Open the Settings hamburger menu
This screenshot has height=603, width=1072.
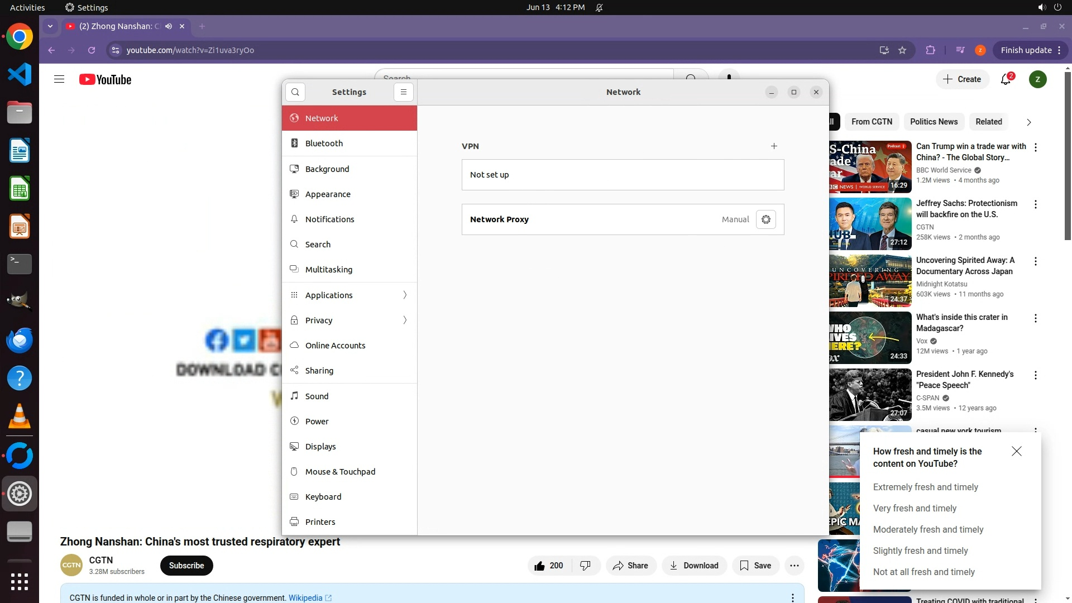click(x=404, y=92)
